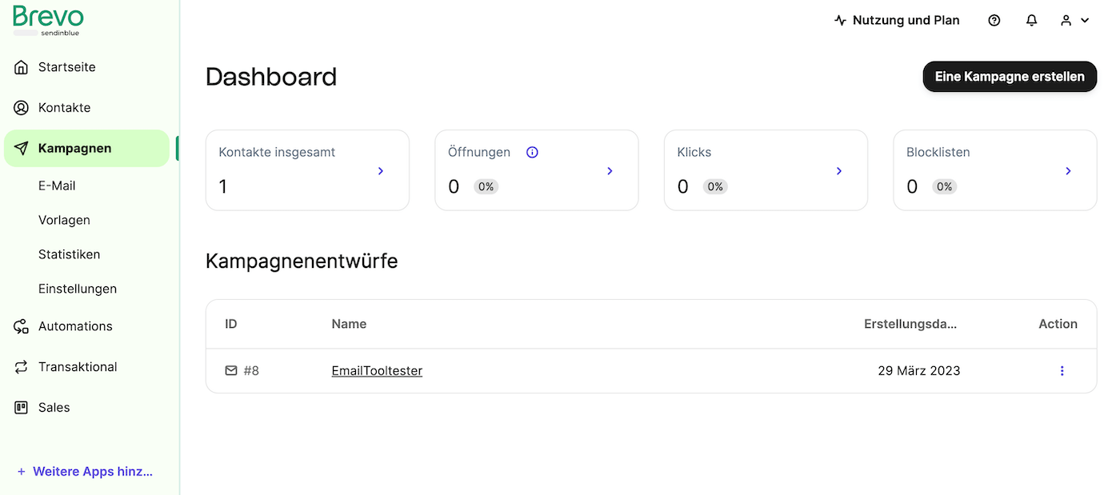The height and width of the screenshot is (495, 1120).
Task: Click the Klicks 0% badge
Action: pos(715,186)
